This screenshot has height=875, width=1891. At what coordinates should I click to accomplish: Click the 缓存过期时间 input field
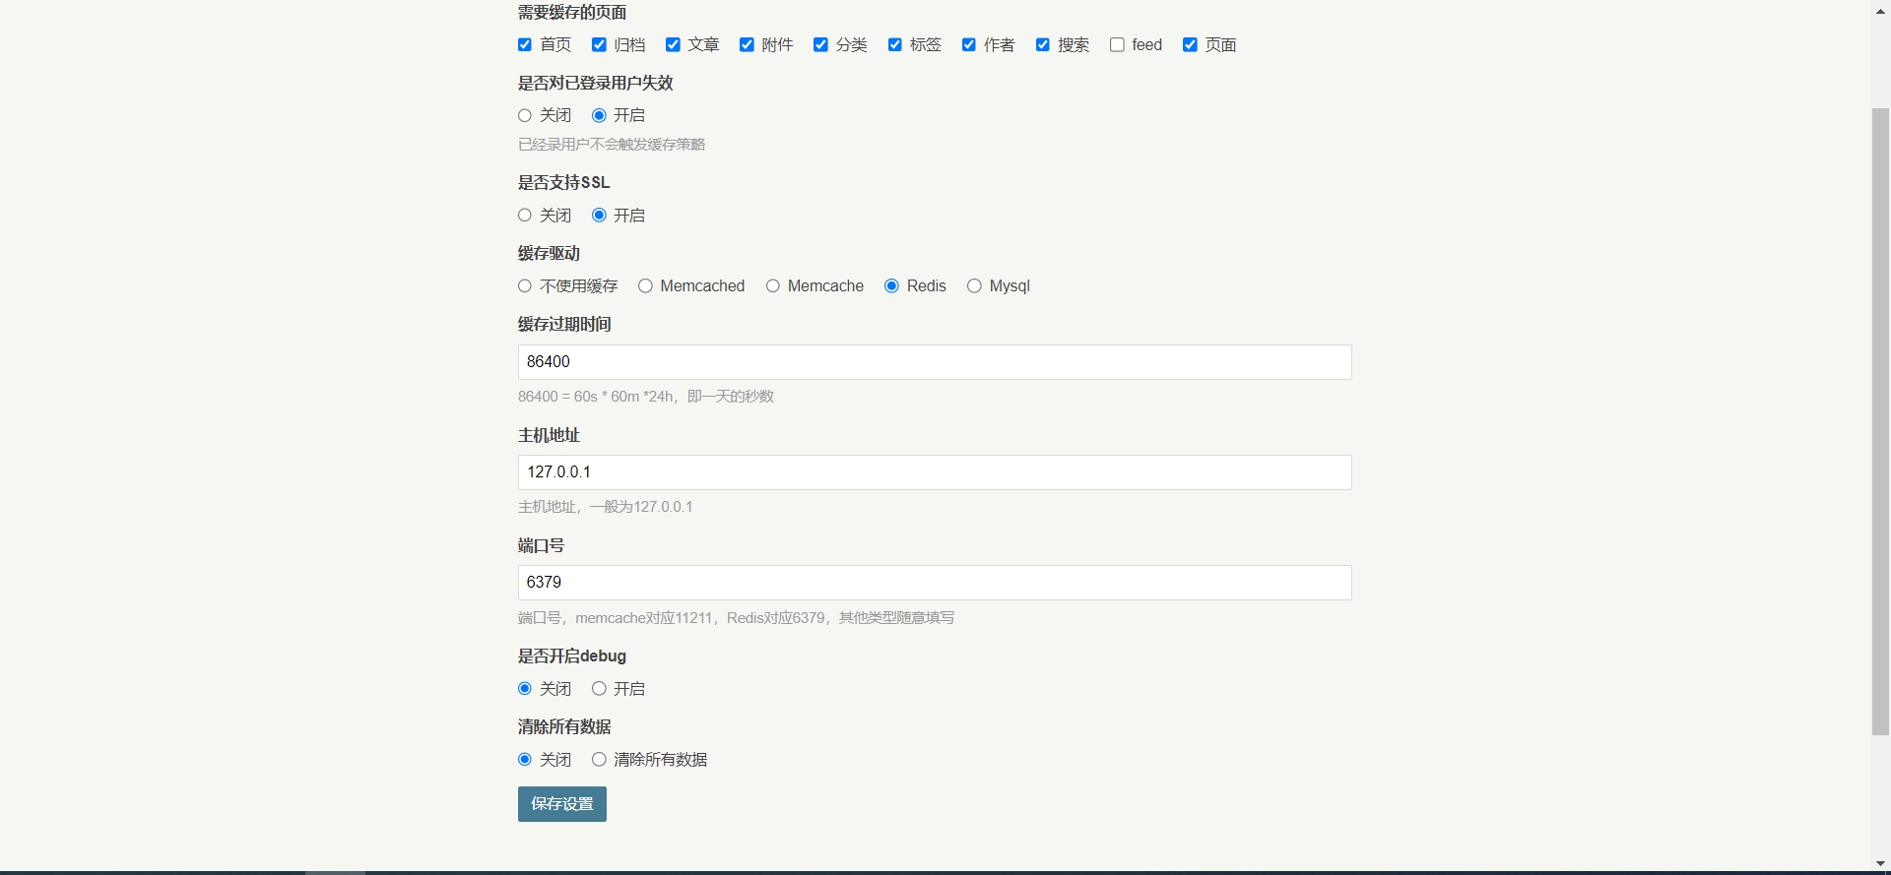click(934, 362)
